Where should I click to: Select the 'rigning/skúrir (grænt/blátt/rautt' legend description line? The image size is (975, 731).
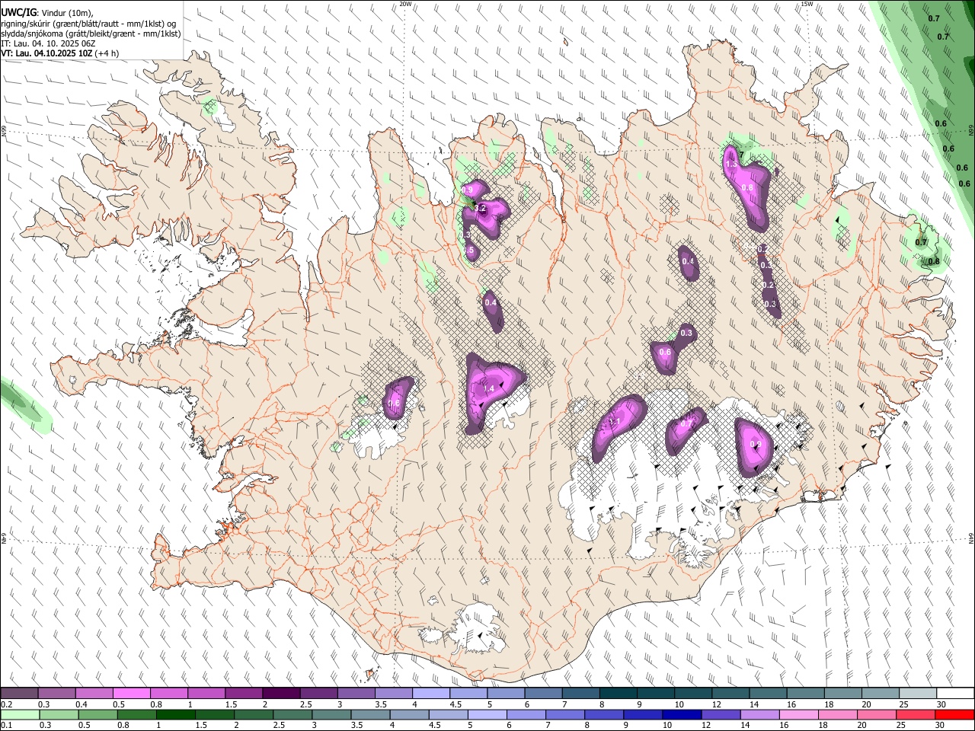pos(90,24)
